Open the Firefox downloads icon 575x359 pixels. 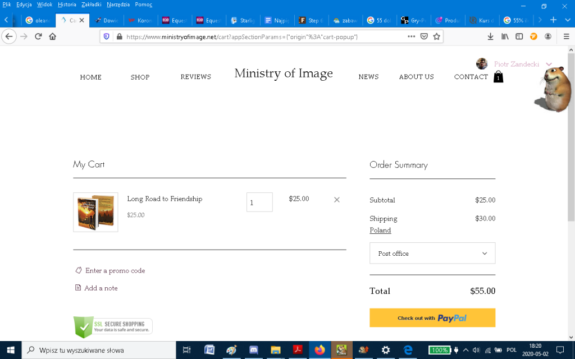pyautogui.click(x=490, y=36)
